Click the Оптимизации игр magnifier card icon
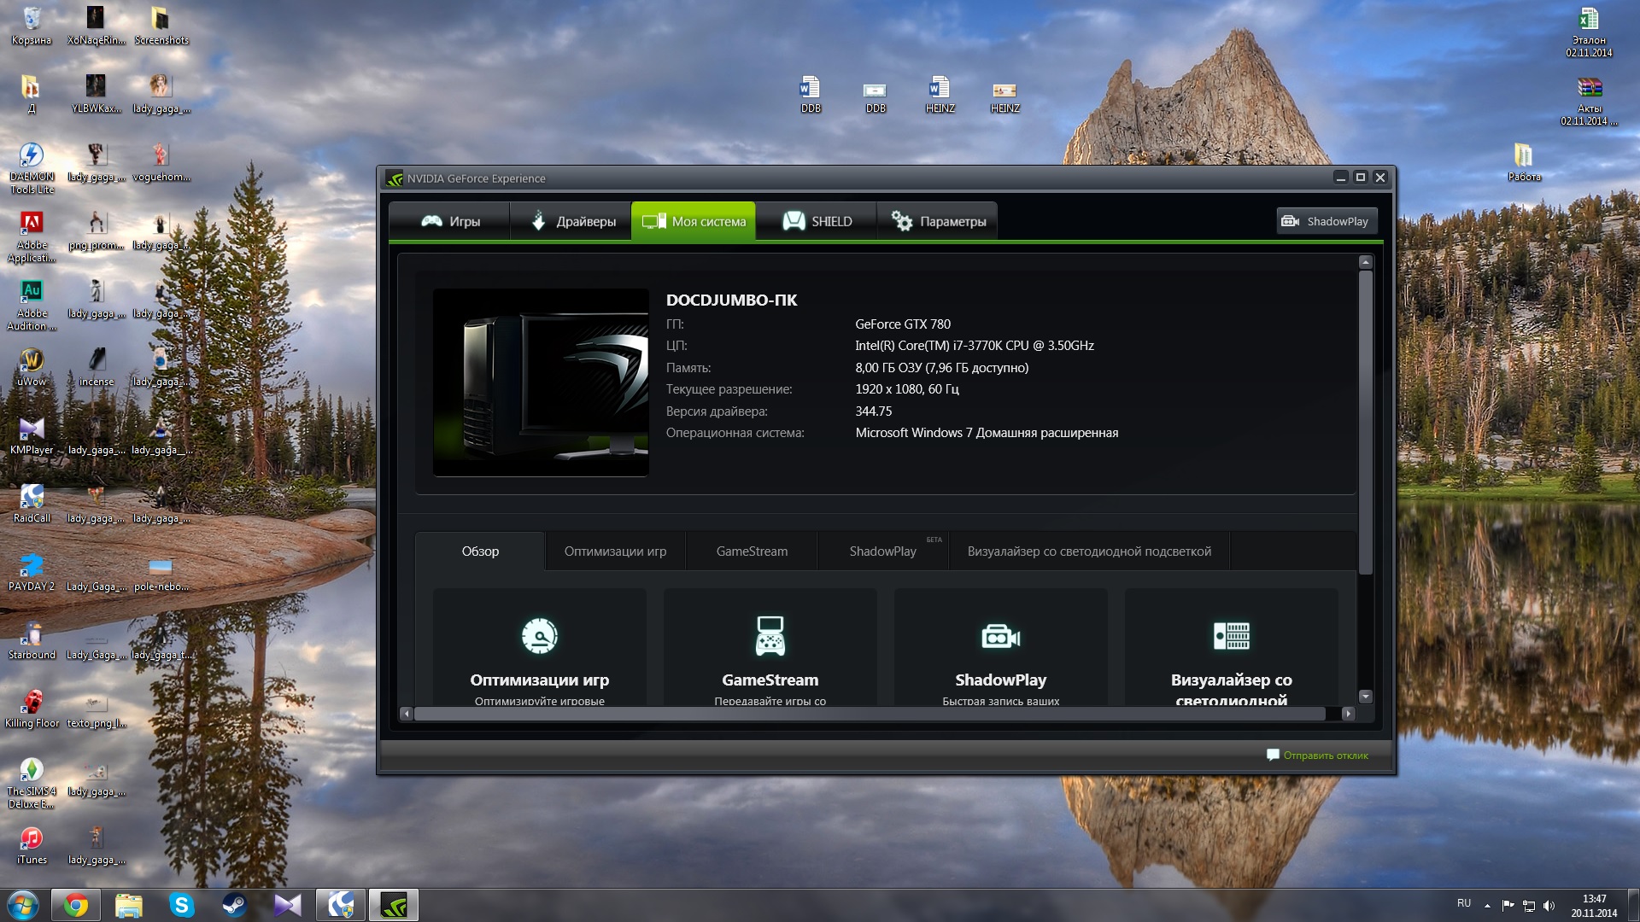 pos(540,636)
